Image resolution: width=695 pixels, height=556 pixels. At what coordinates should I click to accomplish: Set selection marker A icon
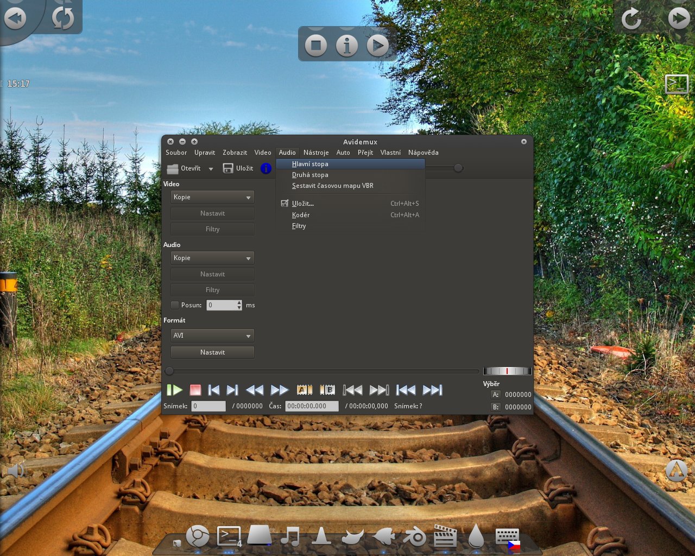tap(305, 390)
